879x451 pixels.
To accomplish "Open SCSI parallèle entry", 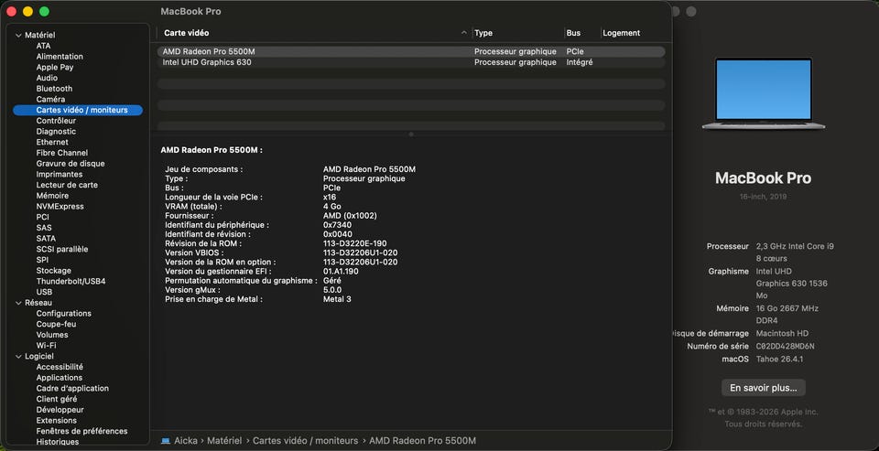I will 62,249.
